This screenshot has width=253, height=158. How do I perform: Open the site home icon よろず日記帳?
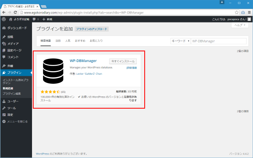coord(19,19)
